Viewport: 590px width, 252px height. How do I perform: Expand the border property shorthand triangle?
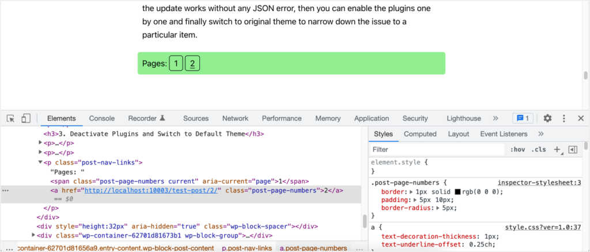pyautogui.click(x=411, y=192)
